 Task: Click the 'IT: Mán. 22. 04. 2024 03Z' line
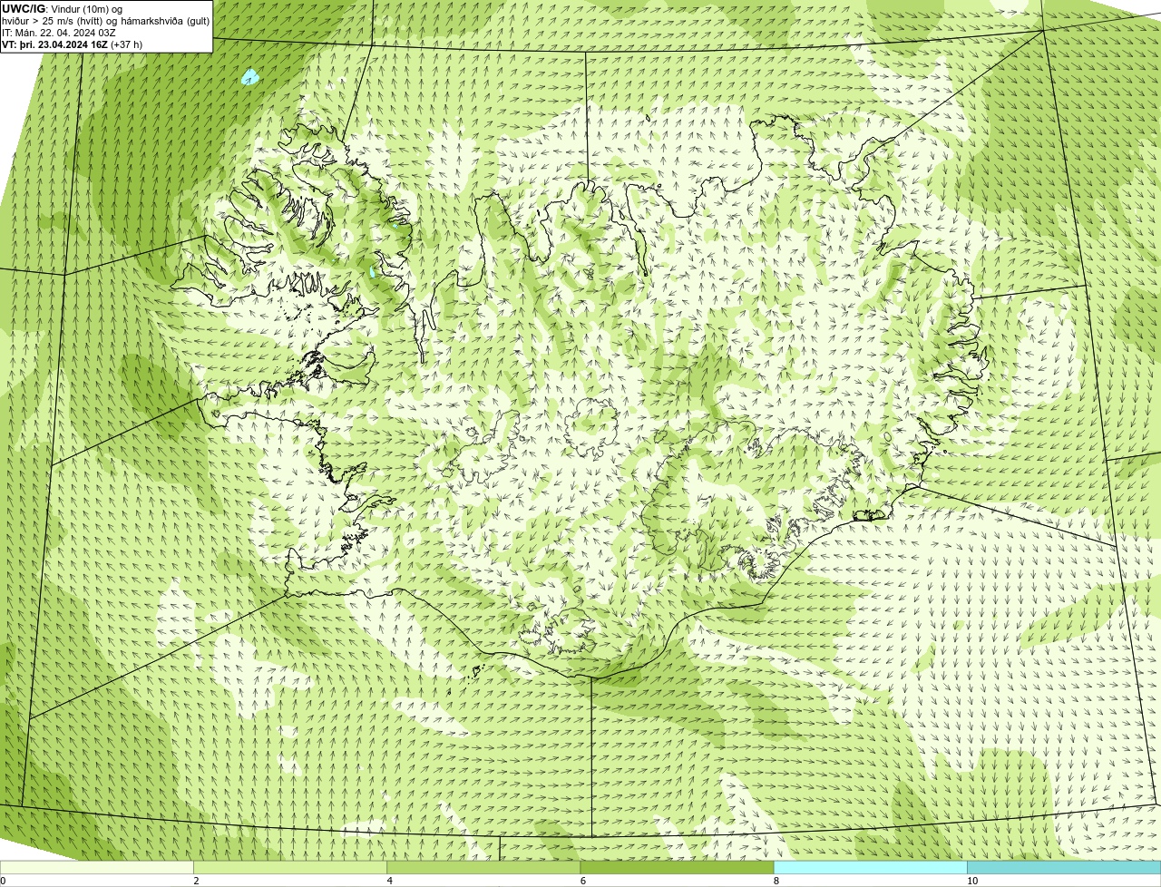click(59, 33)
